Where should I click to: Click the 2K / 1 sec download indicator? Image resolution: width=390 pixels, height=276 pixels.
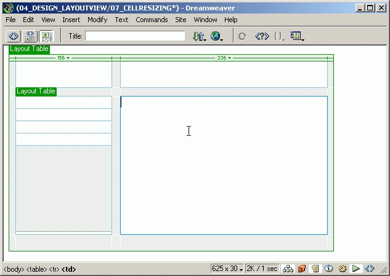tap(262, 269)
